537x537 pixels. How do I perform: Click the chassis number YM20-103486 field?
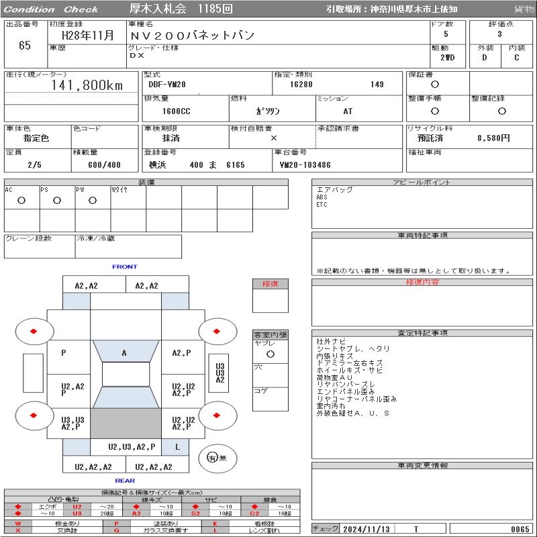click(x=305, y=165)
